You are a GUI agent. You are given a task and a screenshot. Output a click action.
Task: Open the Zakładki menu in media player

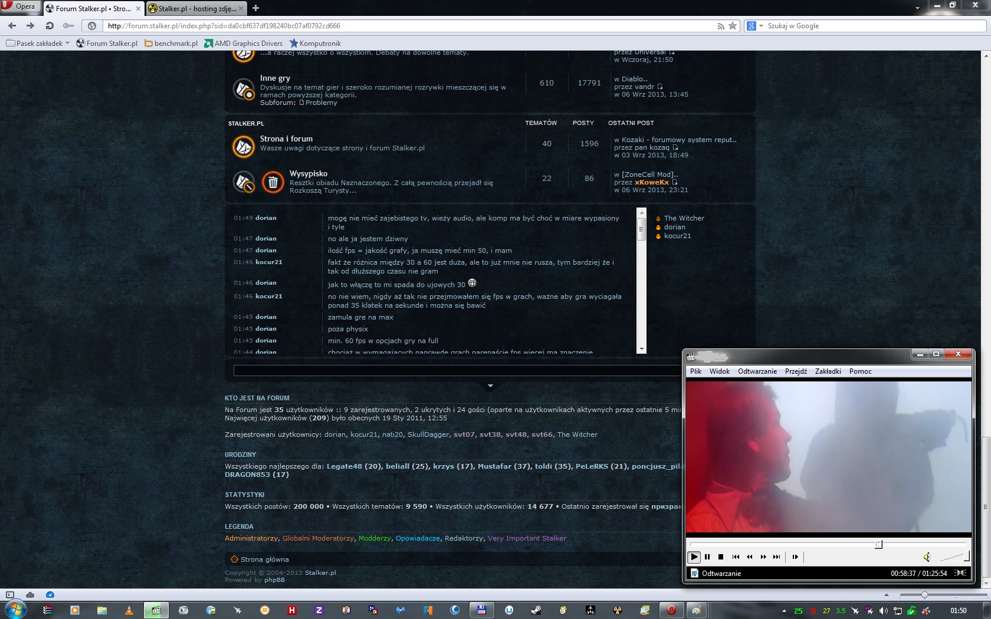click(828, 371)
